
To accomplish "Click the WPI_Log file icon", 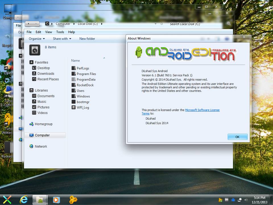I will point(73,107).
